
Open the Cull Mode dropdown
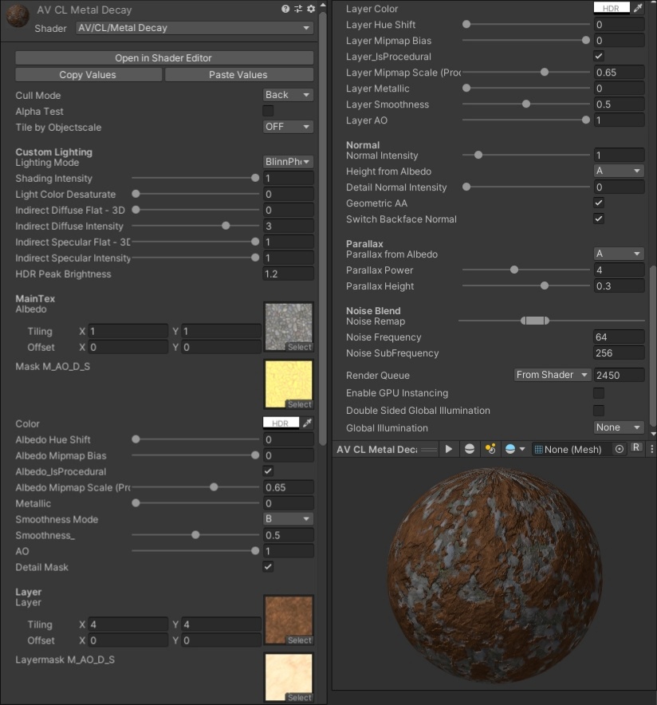287,95
